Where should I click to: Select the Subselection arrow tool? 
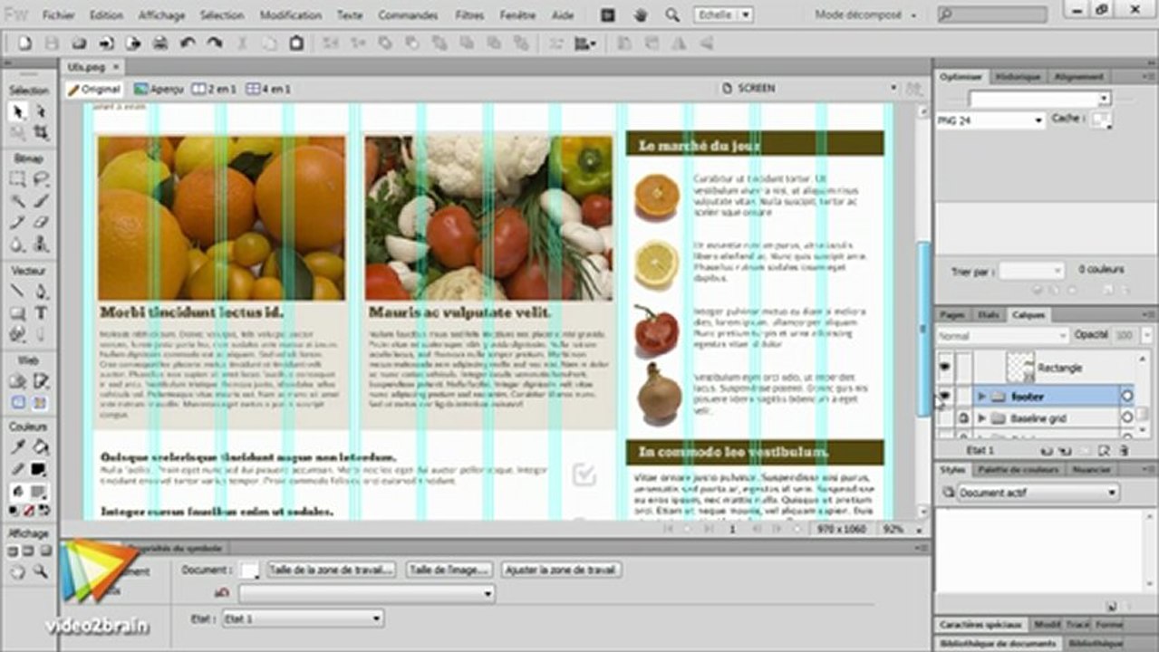41,110
